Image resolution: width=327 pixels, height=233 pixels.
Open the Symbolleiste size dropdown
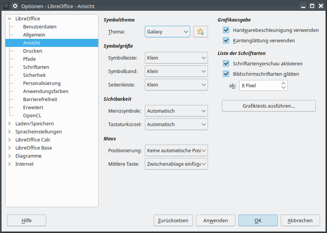tap(176, 58)
